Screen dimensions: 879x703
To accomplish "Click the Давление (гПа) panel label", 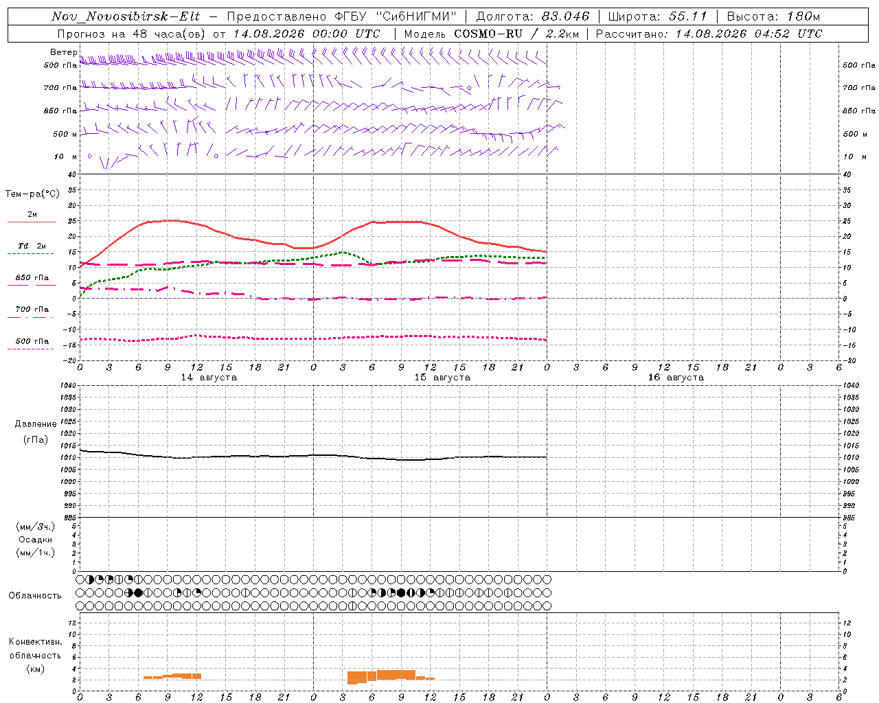I will click(x=36, y=432).
